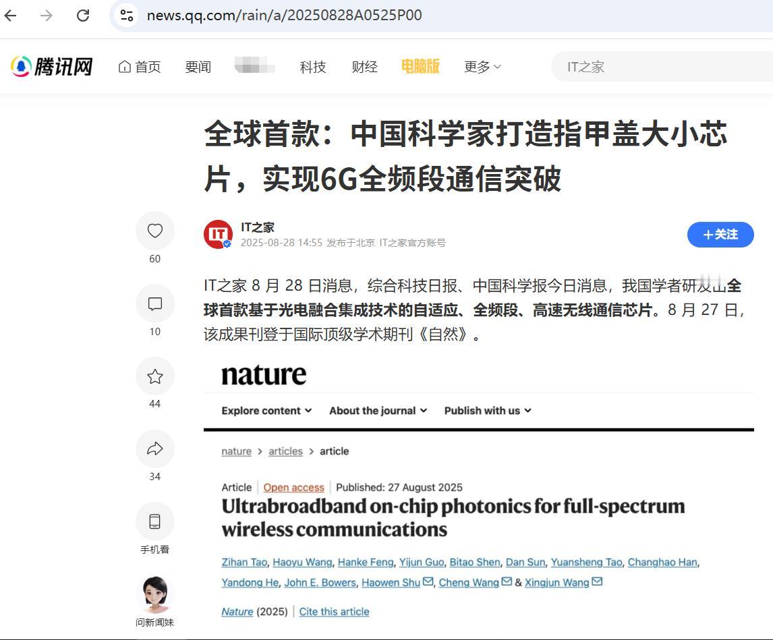Viewport: 773px width, 640px height.
Task: Click author Xingjun Wang link
Action: point(556,582)
